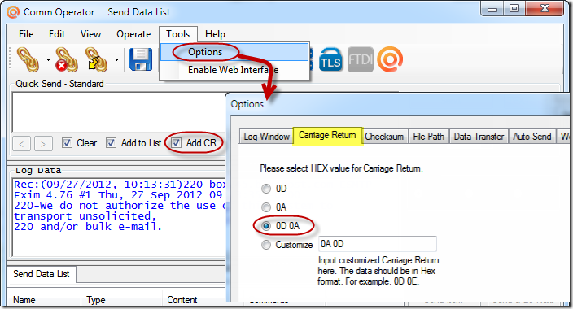
Task: Click the Content column header
Action: (x=194, y=300)
